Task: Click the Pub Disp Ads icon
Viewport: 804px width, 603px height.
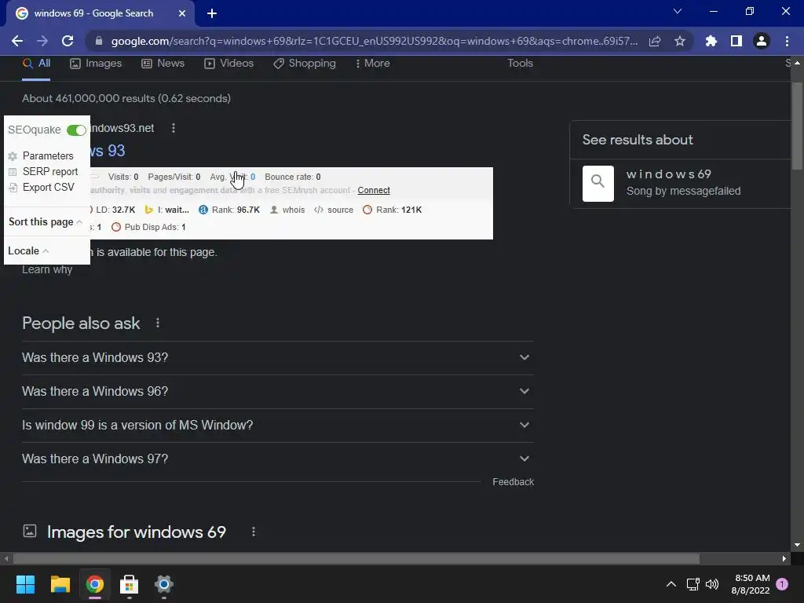Action: [x=116, y=227]
